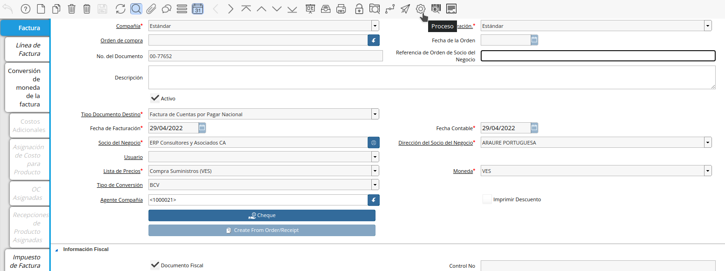
Task: Jump to the first record icon
Action: tap(246, 9)
